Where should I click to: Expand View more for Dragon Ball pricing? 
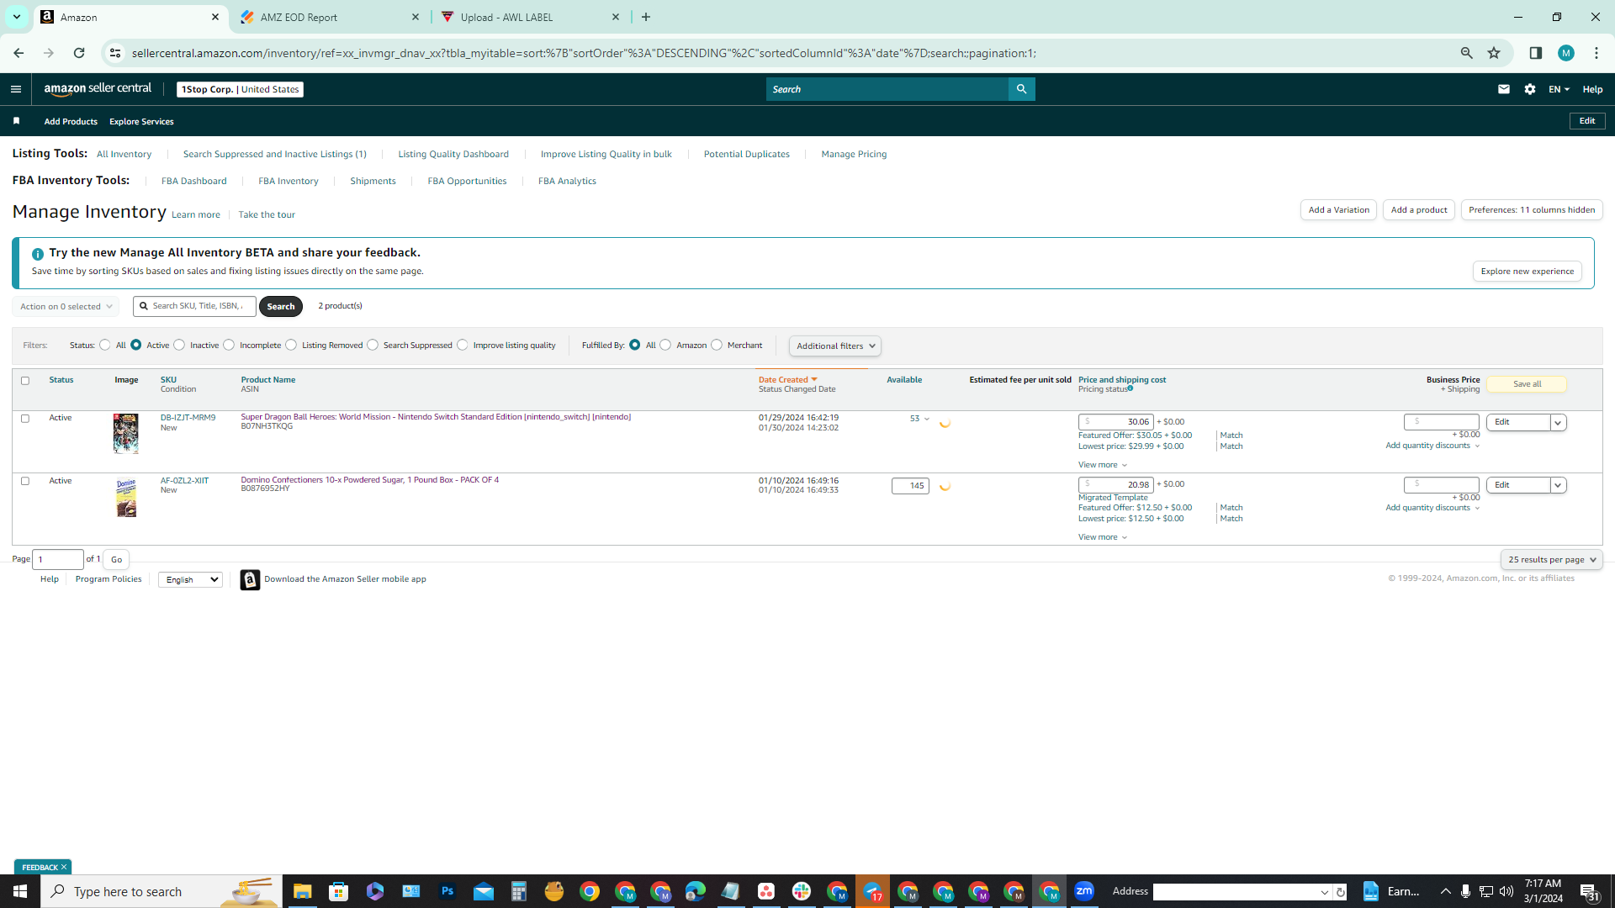pyautogui.click(x=1102, y=465)
